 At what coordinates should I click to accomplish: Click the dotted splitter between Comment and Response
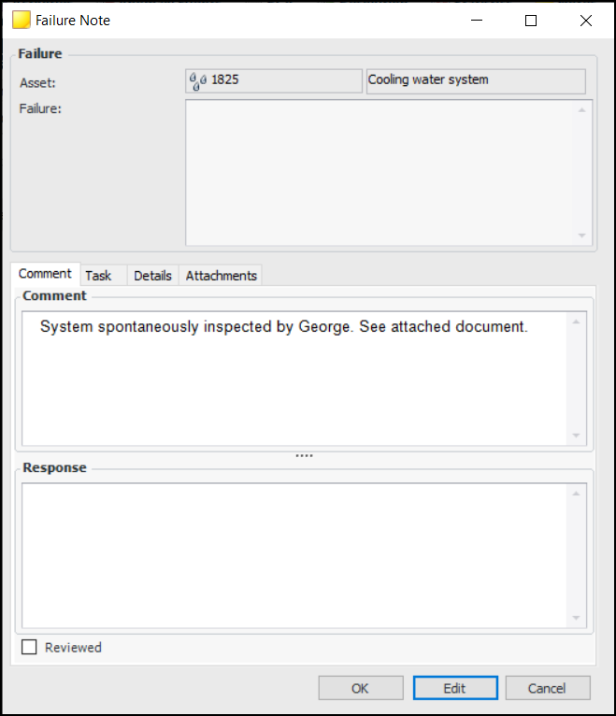tap(304, 456)
